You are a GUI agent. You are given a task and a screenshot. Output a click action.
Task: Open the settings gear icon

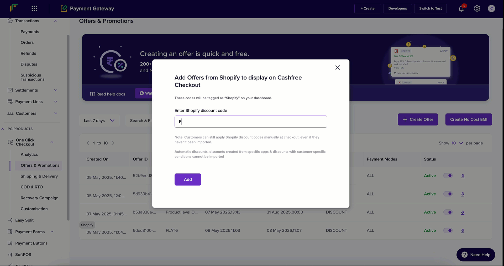[477, 8]
